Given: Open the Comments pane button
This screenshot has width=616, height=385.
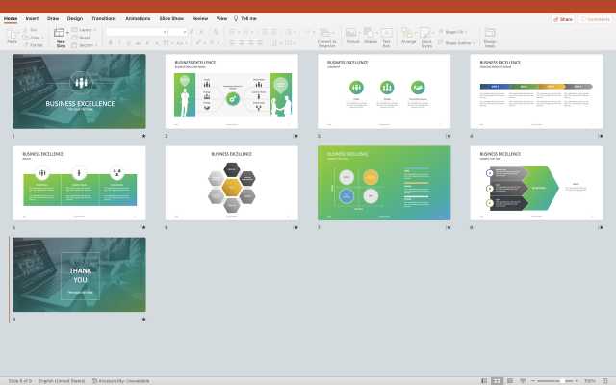Looking at the screenshot, I should click(x=594, y=18).
